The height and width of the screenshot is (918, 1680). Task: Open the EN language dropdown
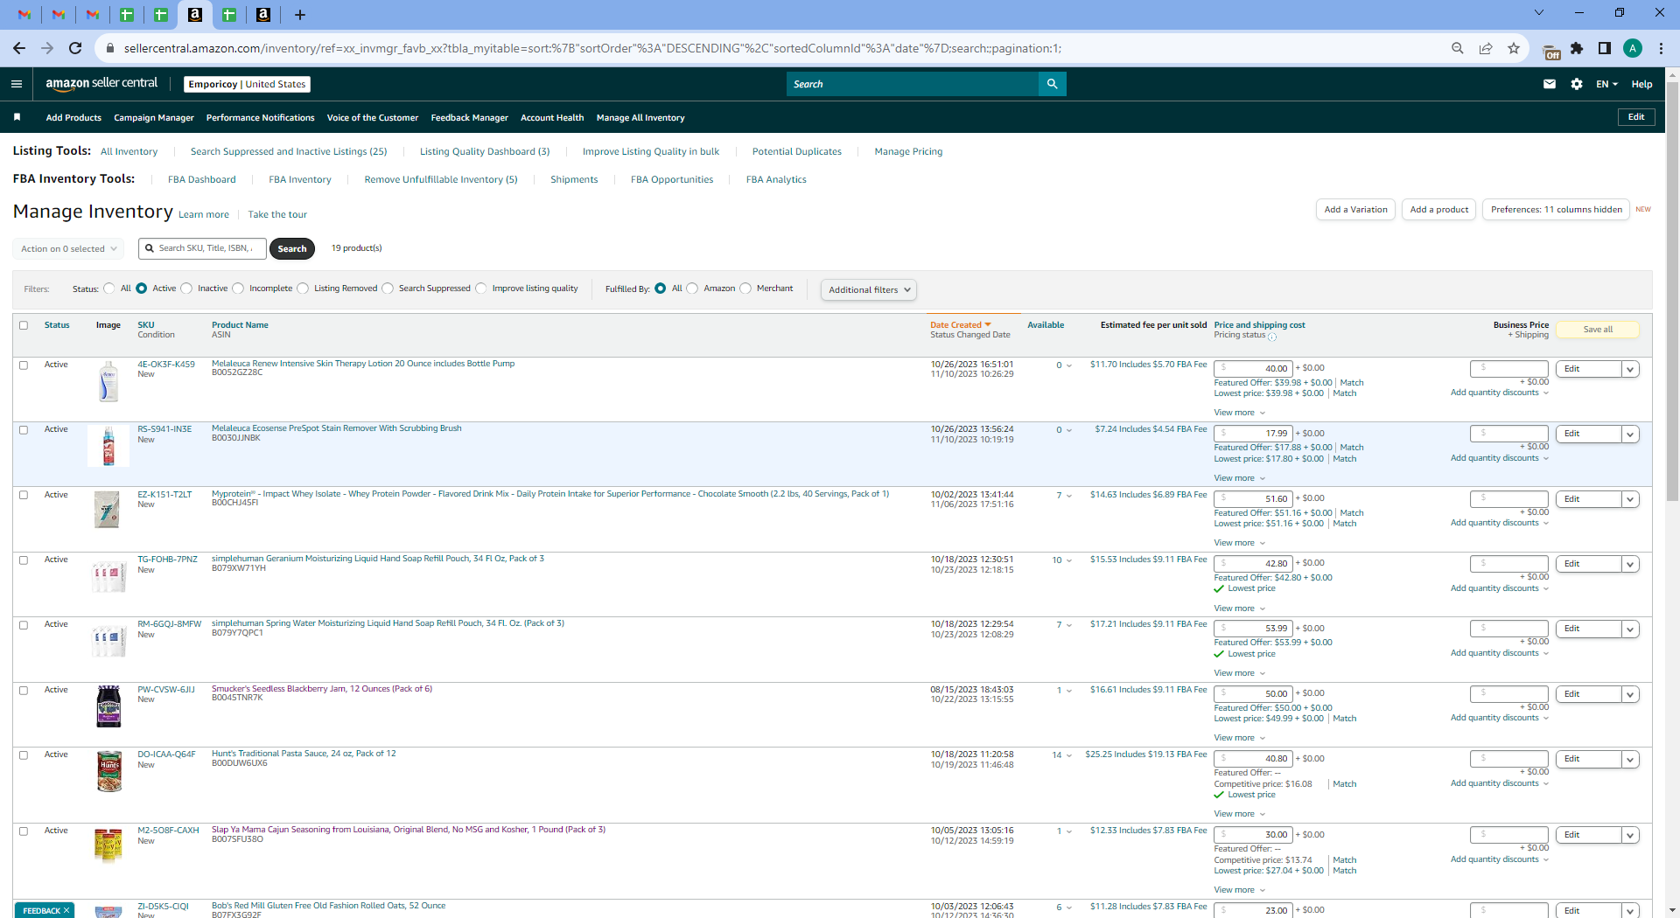click(x=1606, y=84)
